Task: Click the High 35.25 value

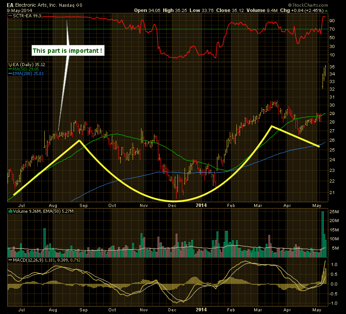Action: pos(175,10)
